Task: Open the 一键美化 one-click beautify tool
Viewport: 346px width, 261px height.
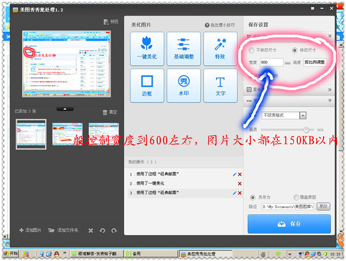Action: (147, 49)
